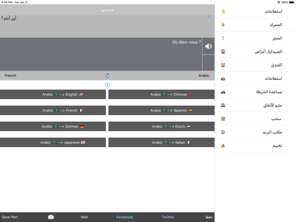Click the OK hand emoji icon
Screen dimensions: 296x222
tap(223, 11)
